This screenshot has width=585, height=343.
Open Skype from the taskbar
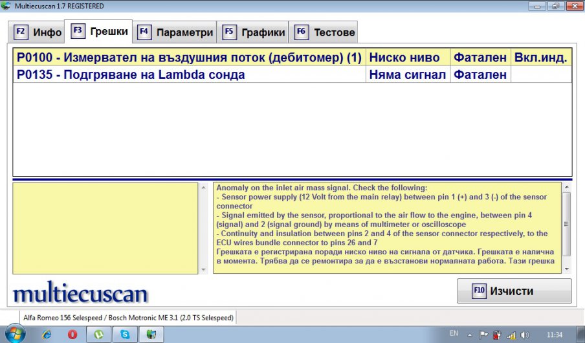click(x=125, y=335)
